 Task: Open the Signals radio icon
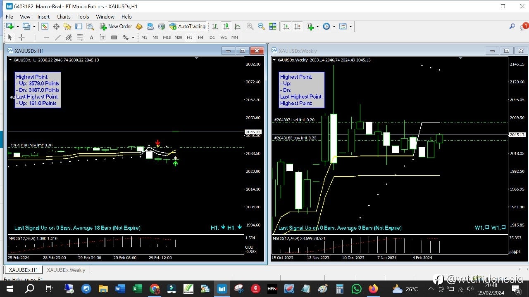[162, 26]
